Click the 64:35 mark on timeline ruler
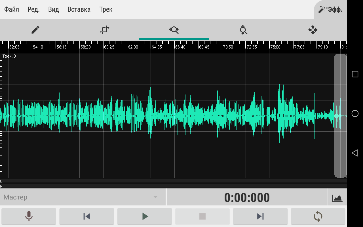The width and height of the screenshot is (363, 227). point(157,47)
